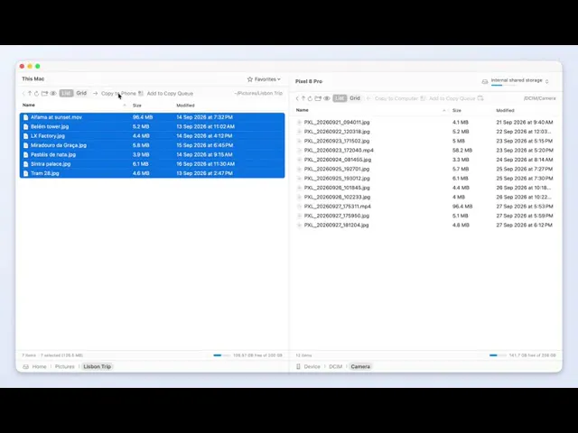Screen dimensions: 578x433
Task: Click Pixel storage usage bar in status bar
Action: click(498, 355)
